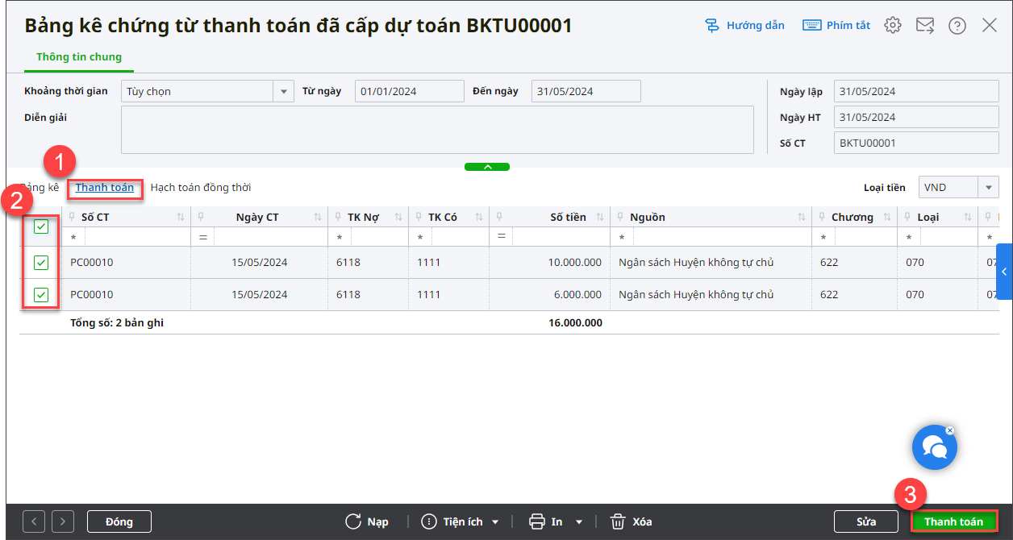1013x540 pixels.
Task: Open the settings gear icon
Action: pos(892,25)
